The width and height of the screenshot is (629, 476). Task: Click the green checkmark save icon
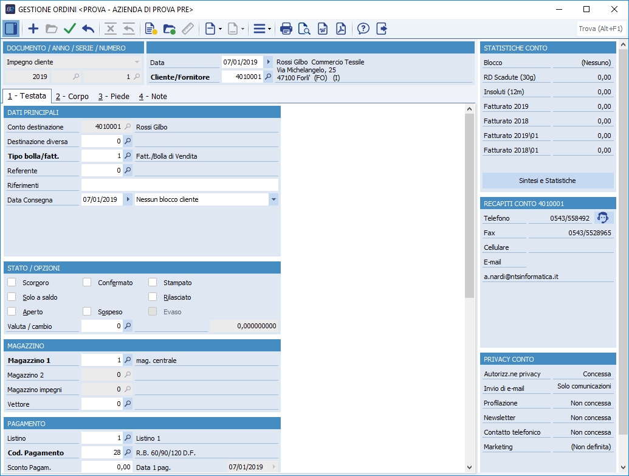tap(70, 29)
